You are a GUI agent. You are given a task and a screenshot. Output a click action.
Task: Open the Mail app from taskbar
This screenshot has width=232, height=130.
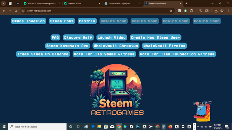(112, 127)
